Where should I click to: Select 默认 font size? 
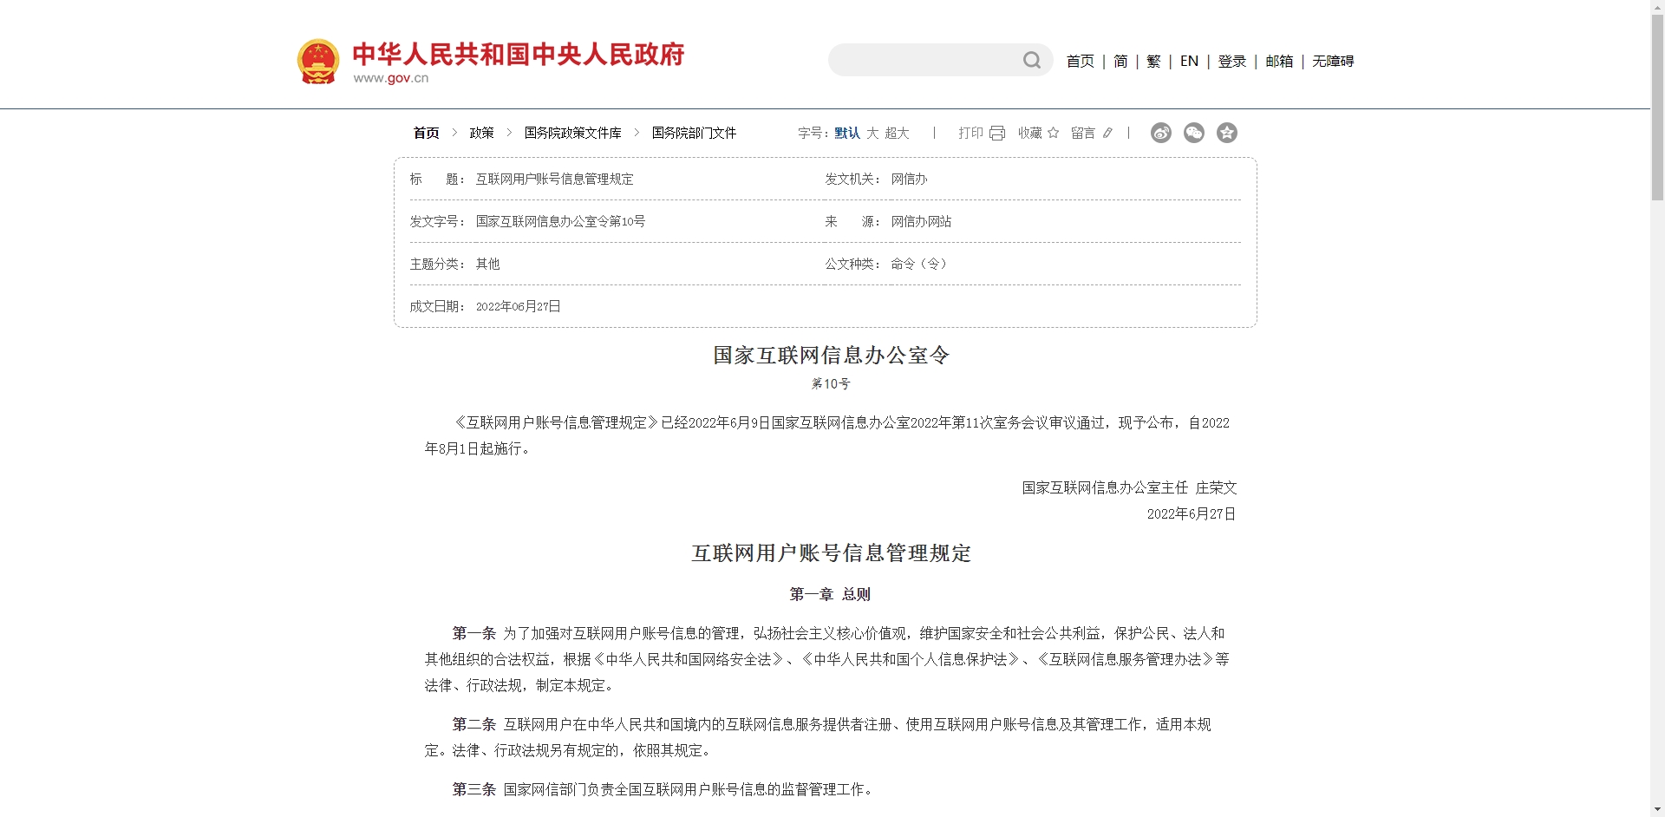pos(847,133)
